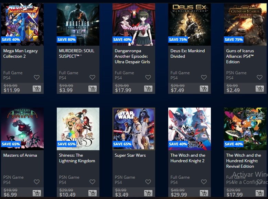The height and width of the screenshot is (199, 268).
Task: Toggle wishlist heart for Guns of Icarus Alliance
Action: [259, 77]
